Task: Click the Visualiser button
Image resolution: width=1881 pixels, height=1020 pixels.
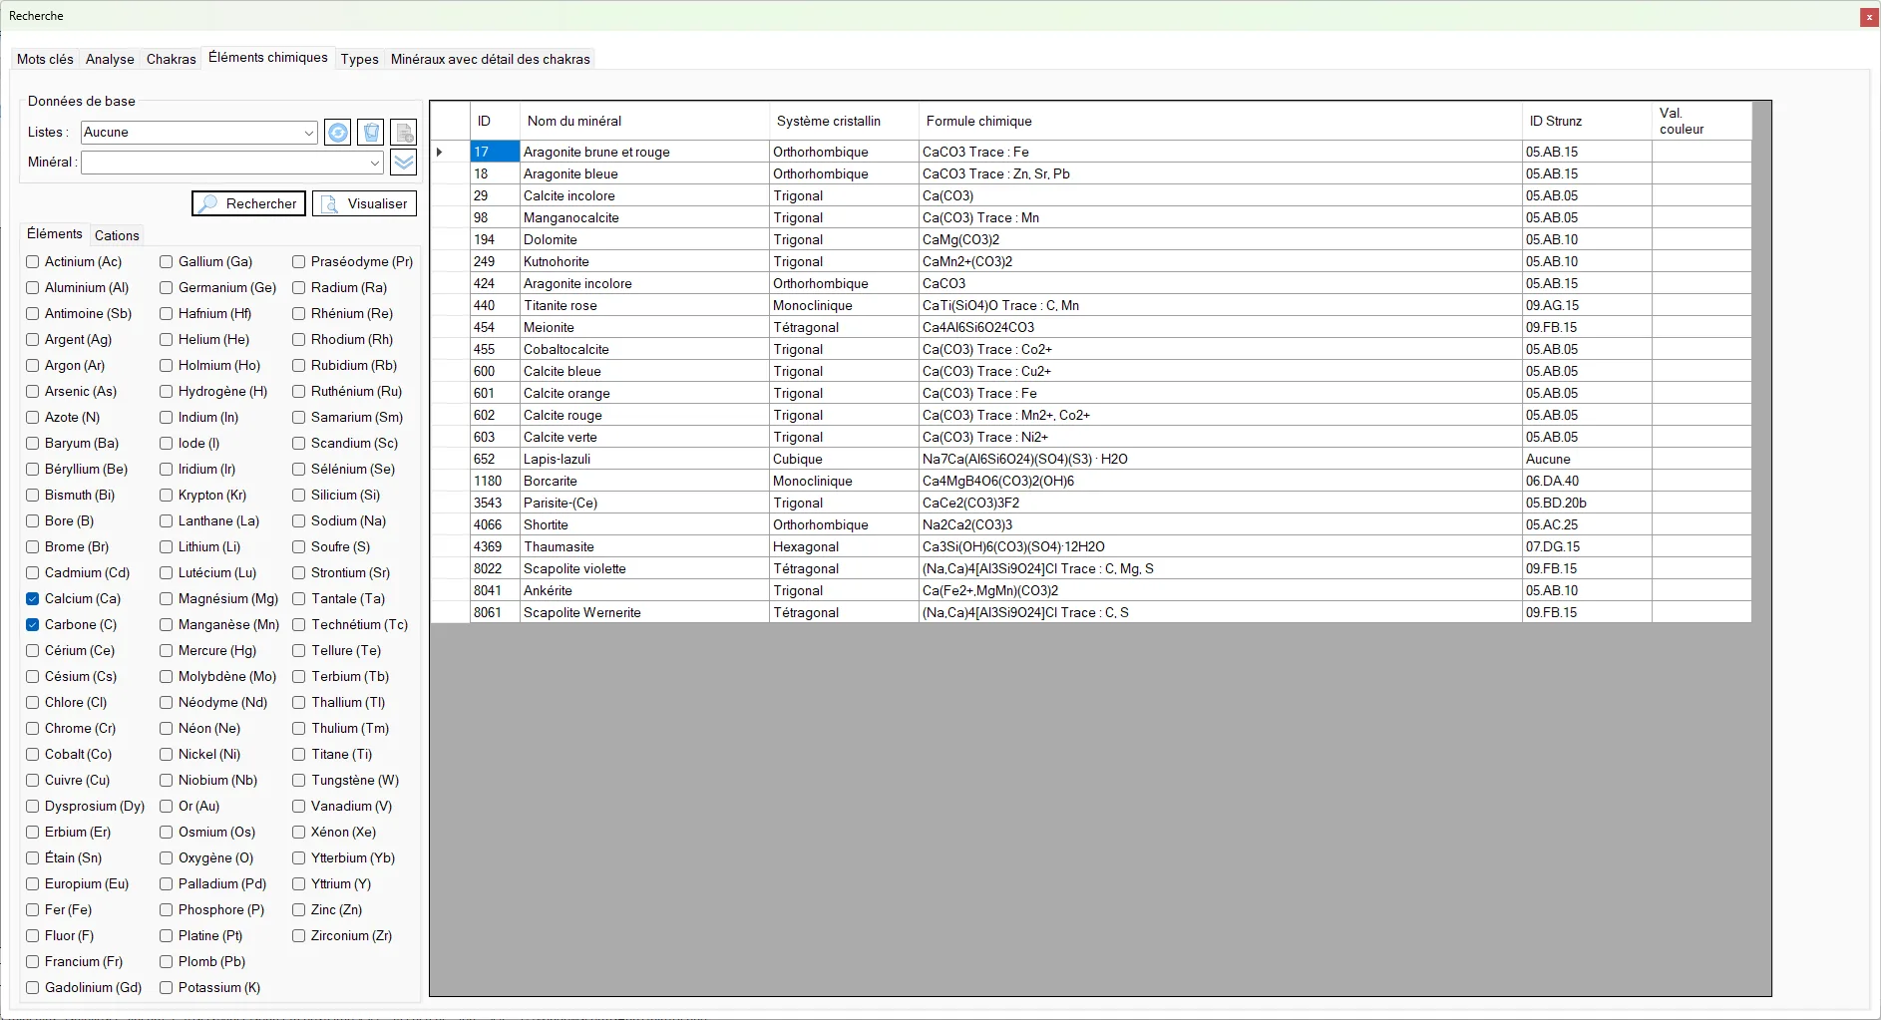Action: (x=364, y=203)
